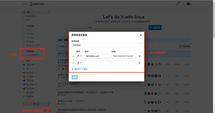Open topic 卧底Linux do快一个月了 !!!
The image size is (215, 113).
pyautogui.click(x=71, y=101)
